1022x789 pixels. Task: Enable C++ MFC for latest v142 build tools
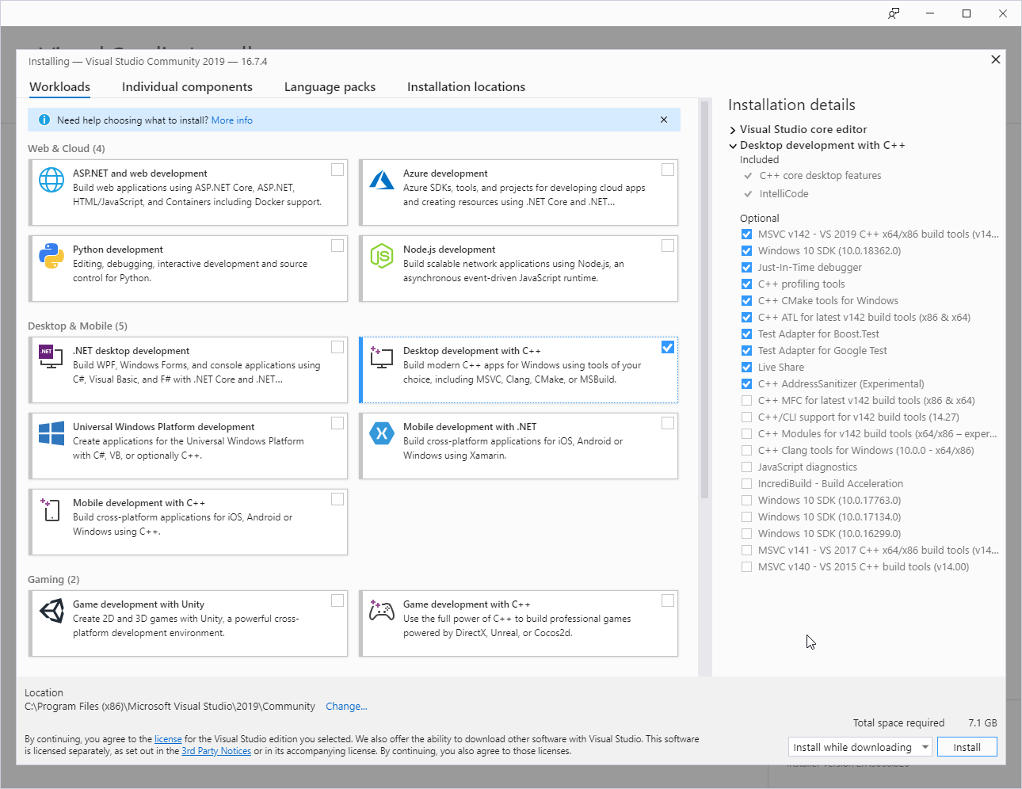tap(746, 400)
